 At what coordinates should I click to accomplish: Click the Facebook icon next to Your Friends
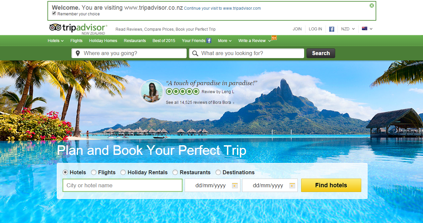[209, 41]
